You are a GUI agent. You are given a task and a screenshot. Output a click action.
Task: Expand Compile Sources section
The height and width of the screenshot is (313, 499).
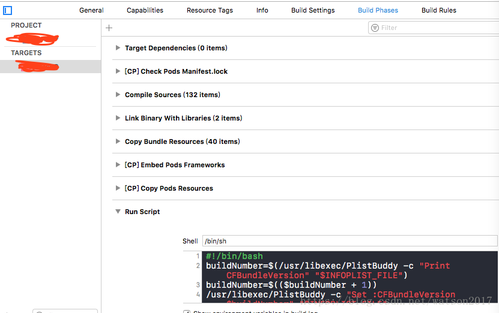coord(118,94)
